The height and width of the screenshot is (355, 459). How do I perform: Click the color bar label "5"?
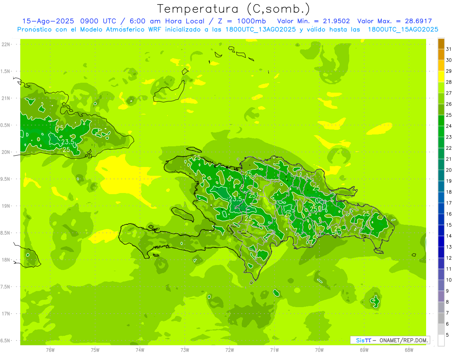(x=448, y=335)
